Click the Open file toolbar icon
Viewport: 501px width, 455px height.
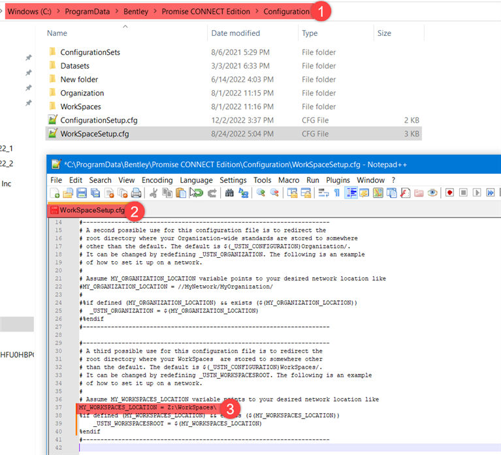pyautogui.click(x=68, y=193)
